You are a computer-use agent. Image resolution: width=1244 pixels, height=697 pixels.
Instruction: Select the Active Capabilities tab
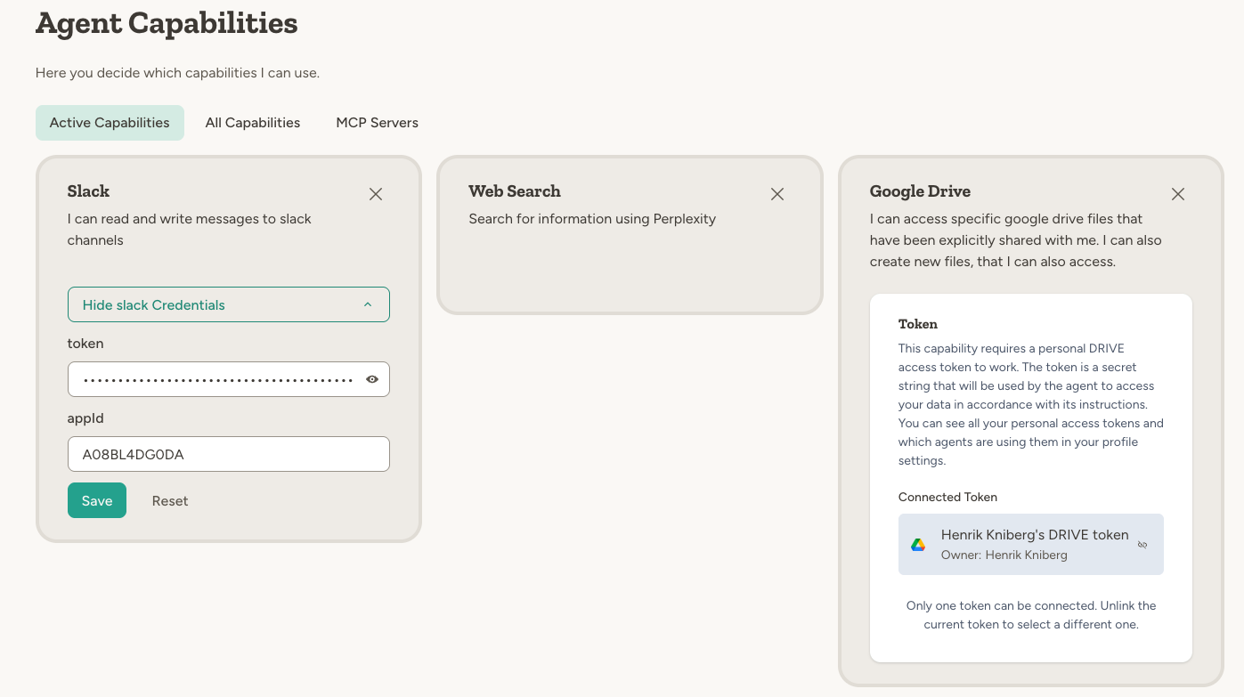pyautogui.click(x=110, y=122)
